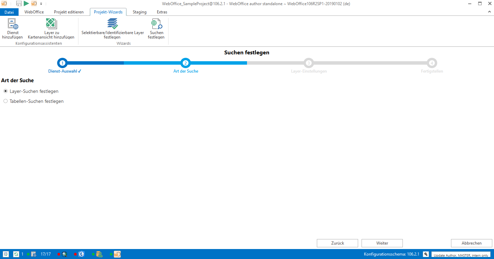Click the Update Author, MASTER, intern only link

coord(461,255)
